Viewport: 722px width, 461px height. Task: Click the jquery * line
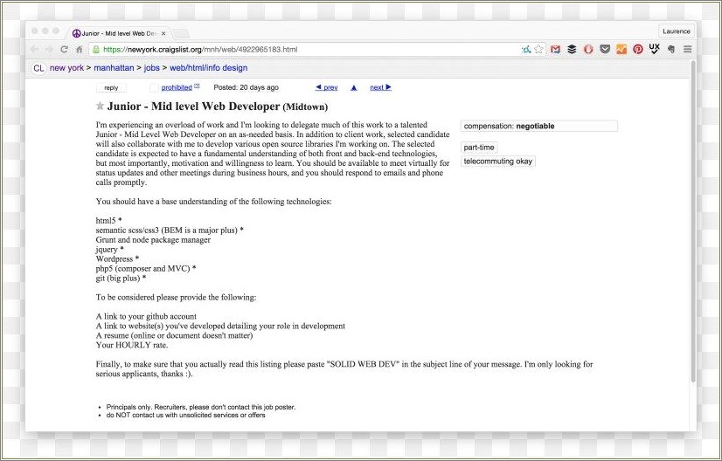point(109,250)
